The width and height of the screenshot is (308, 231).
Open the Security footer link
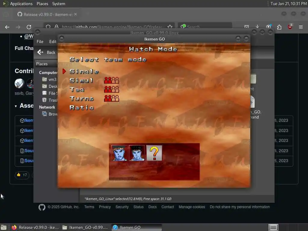(122, 207)
